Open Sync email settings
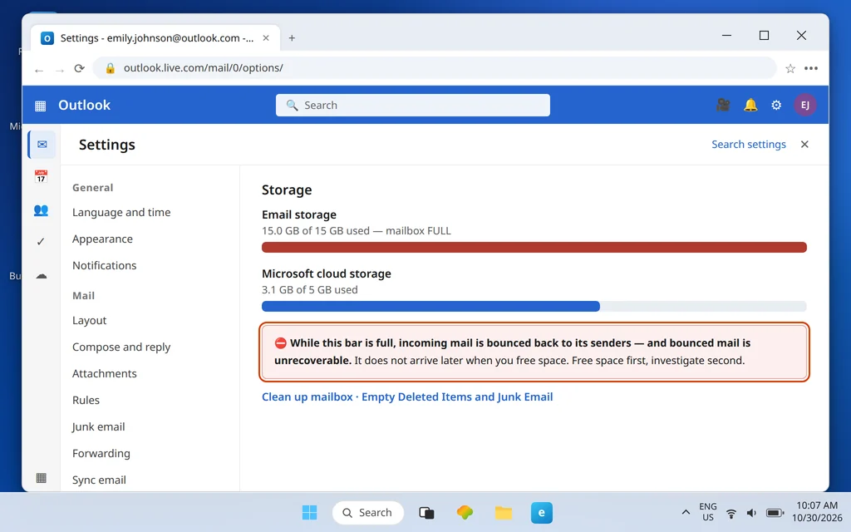851x532 pixels. click(x=100, y=480)
